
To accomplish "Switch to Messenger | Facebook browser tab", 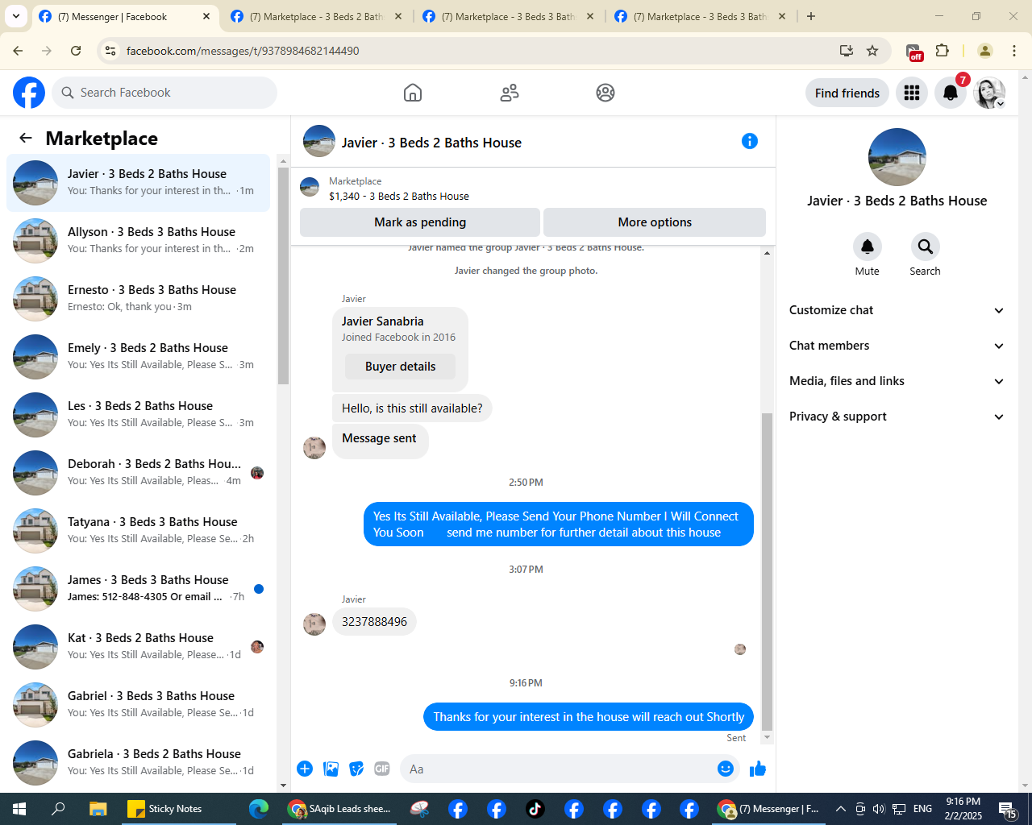I will [125, 16].
